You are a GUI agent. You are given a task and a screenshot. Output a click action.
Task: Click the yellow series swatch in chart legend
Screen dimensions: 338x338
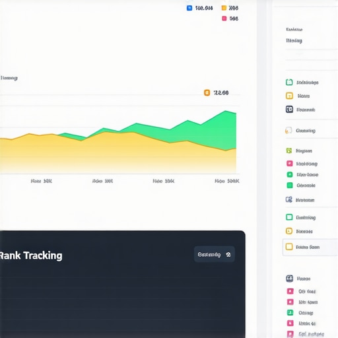224,8
